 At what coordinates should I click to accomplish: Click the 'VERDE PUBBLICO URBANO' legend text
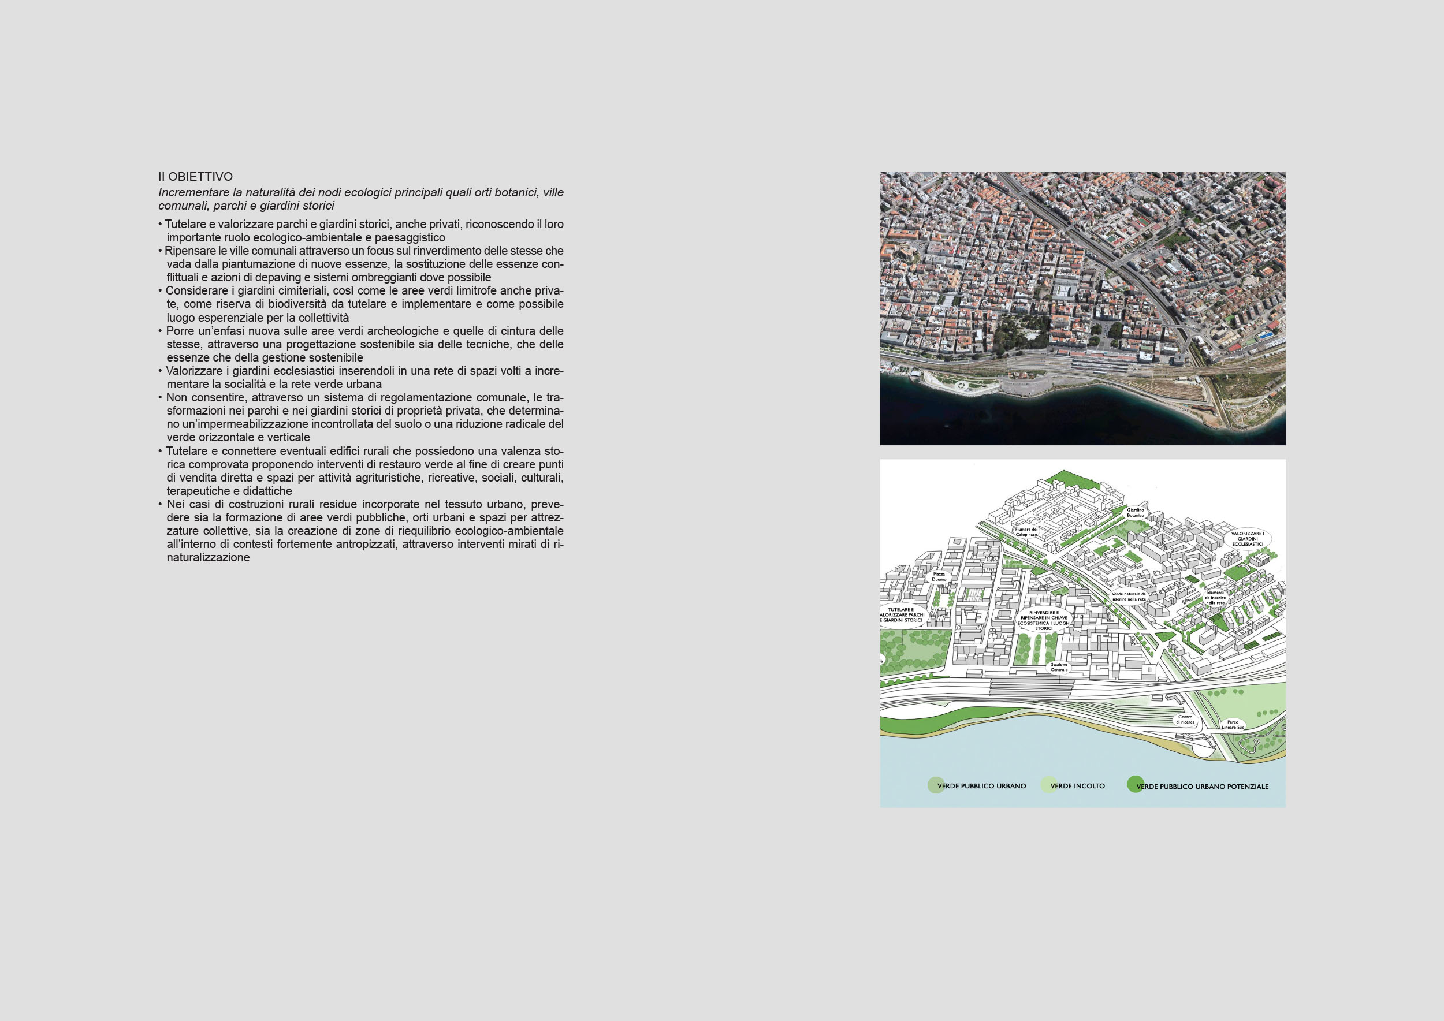(982, 786)
